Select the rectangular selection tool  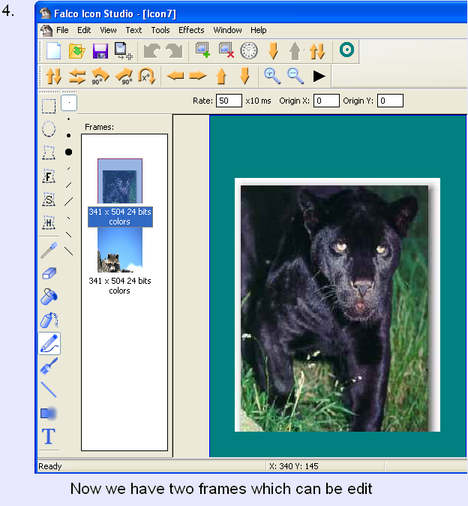[49, 106]
